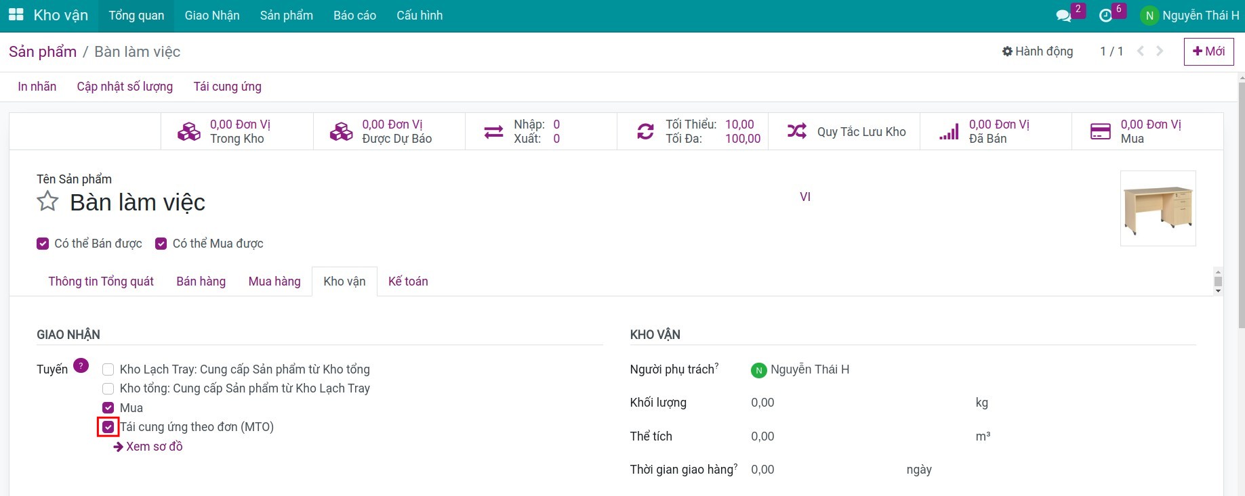Open the Hành động actions dropdown
The image size is (1245, 496).
(x=1038, y=51)
